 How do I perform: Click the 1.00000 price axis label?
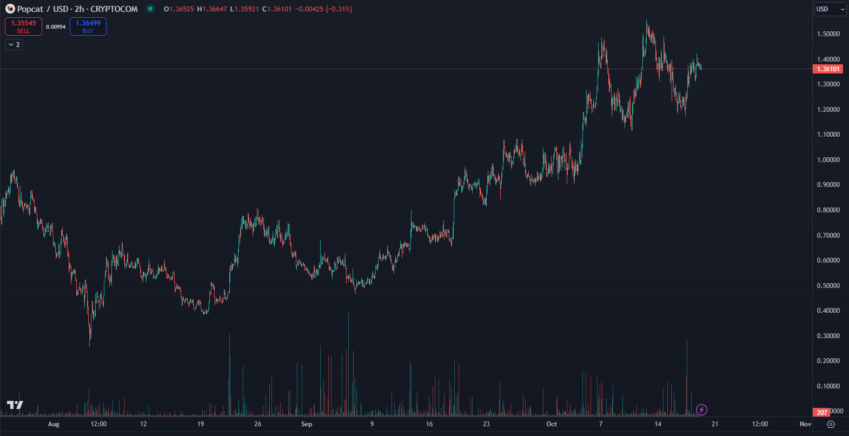tap(828, 160)
